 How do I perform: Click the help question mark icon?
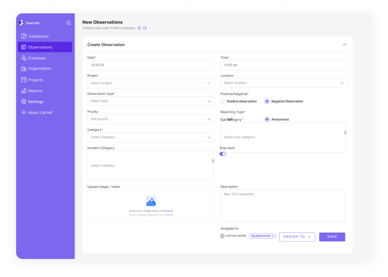tap(139, 28)
